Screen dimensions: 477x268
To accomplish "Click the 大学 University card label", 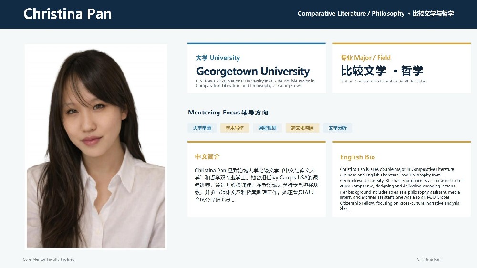I will coord(218,58).
